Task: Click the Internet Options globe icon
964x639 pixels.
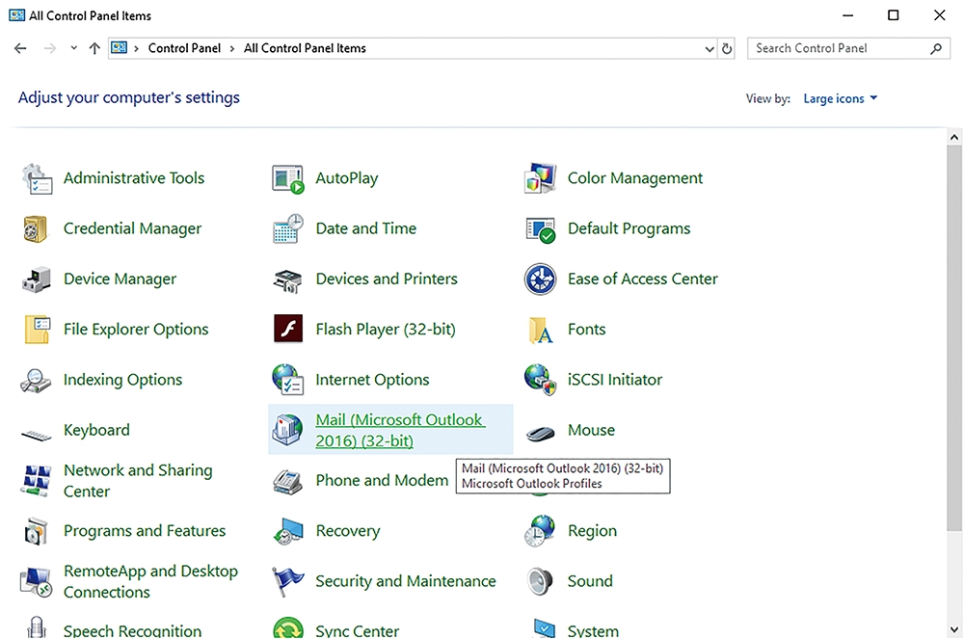Action: pyautogui.click(x=287, y=380)
